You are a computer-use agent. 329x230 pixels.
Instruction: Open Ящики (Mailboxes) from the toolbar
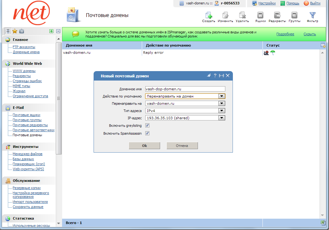click(260, 15)
